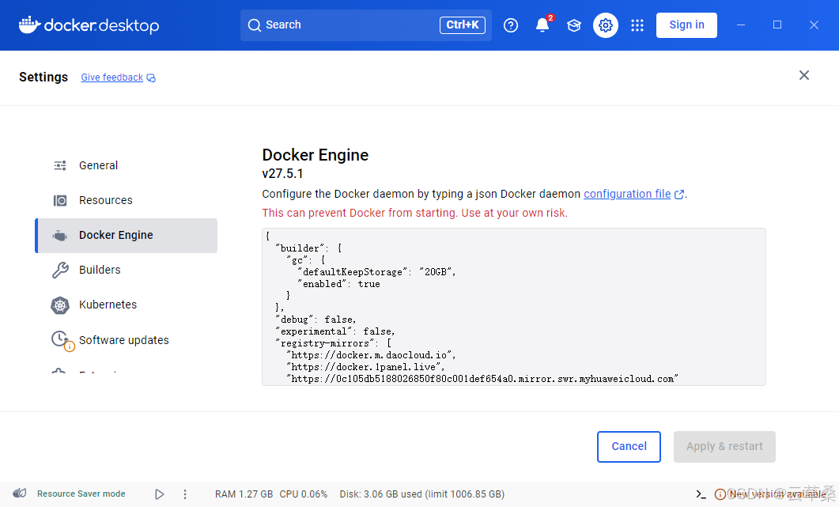Close the Settings panel with X

[x=803, y=75]
